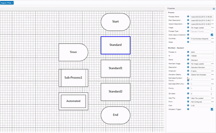The width and height of the screenshot is (216, 133).
Task: Click the Name input field showing Standard
Action: click(x=202, y=60)
